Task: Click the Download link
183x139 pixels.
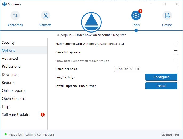Action: tap(10, 74)
